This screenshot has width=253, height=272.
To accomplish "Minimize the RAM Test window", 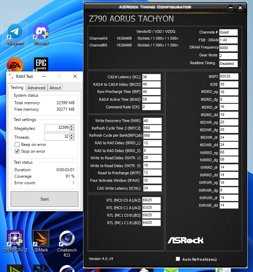I will pos(44,76).
